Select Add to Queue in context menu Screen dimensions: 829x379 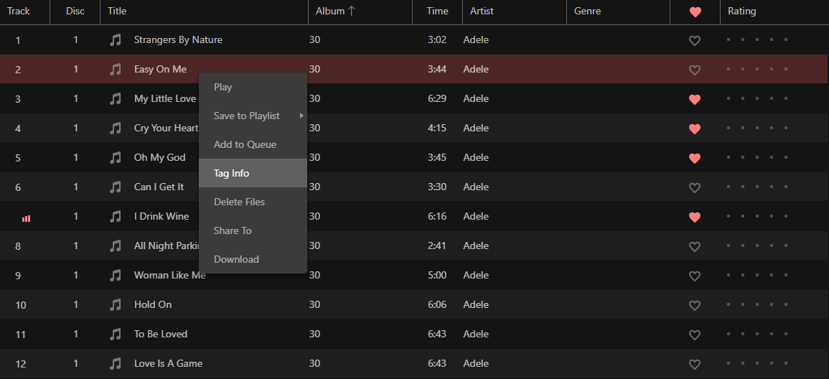[x=253, y=144]
